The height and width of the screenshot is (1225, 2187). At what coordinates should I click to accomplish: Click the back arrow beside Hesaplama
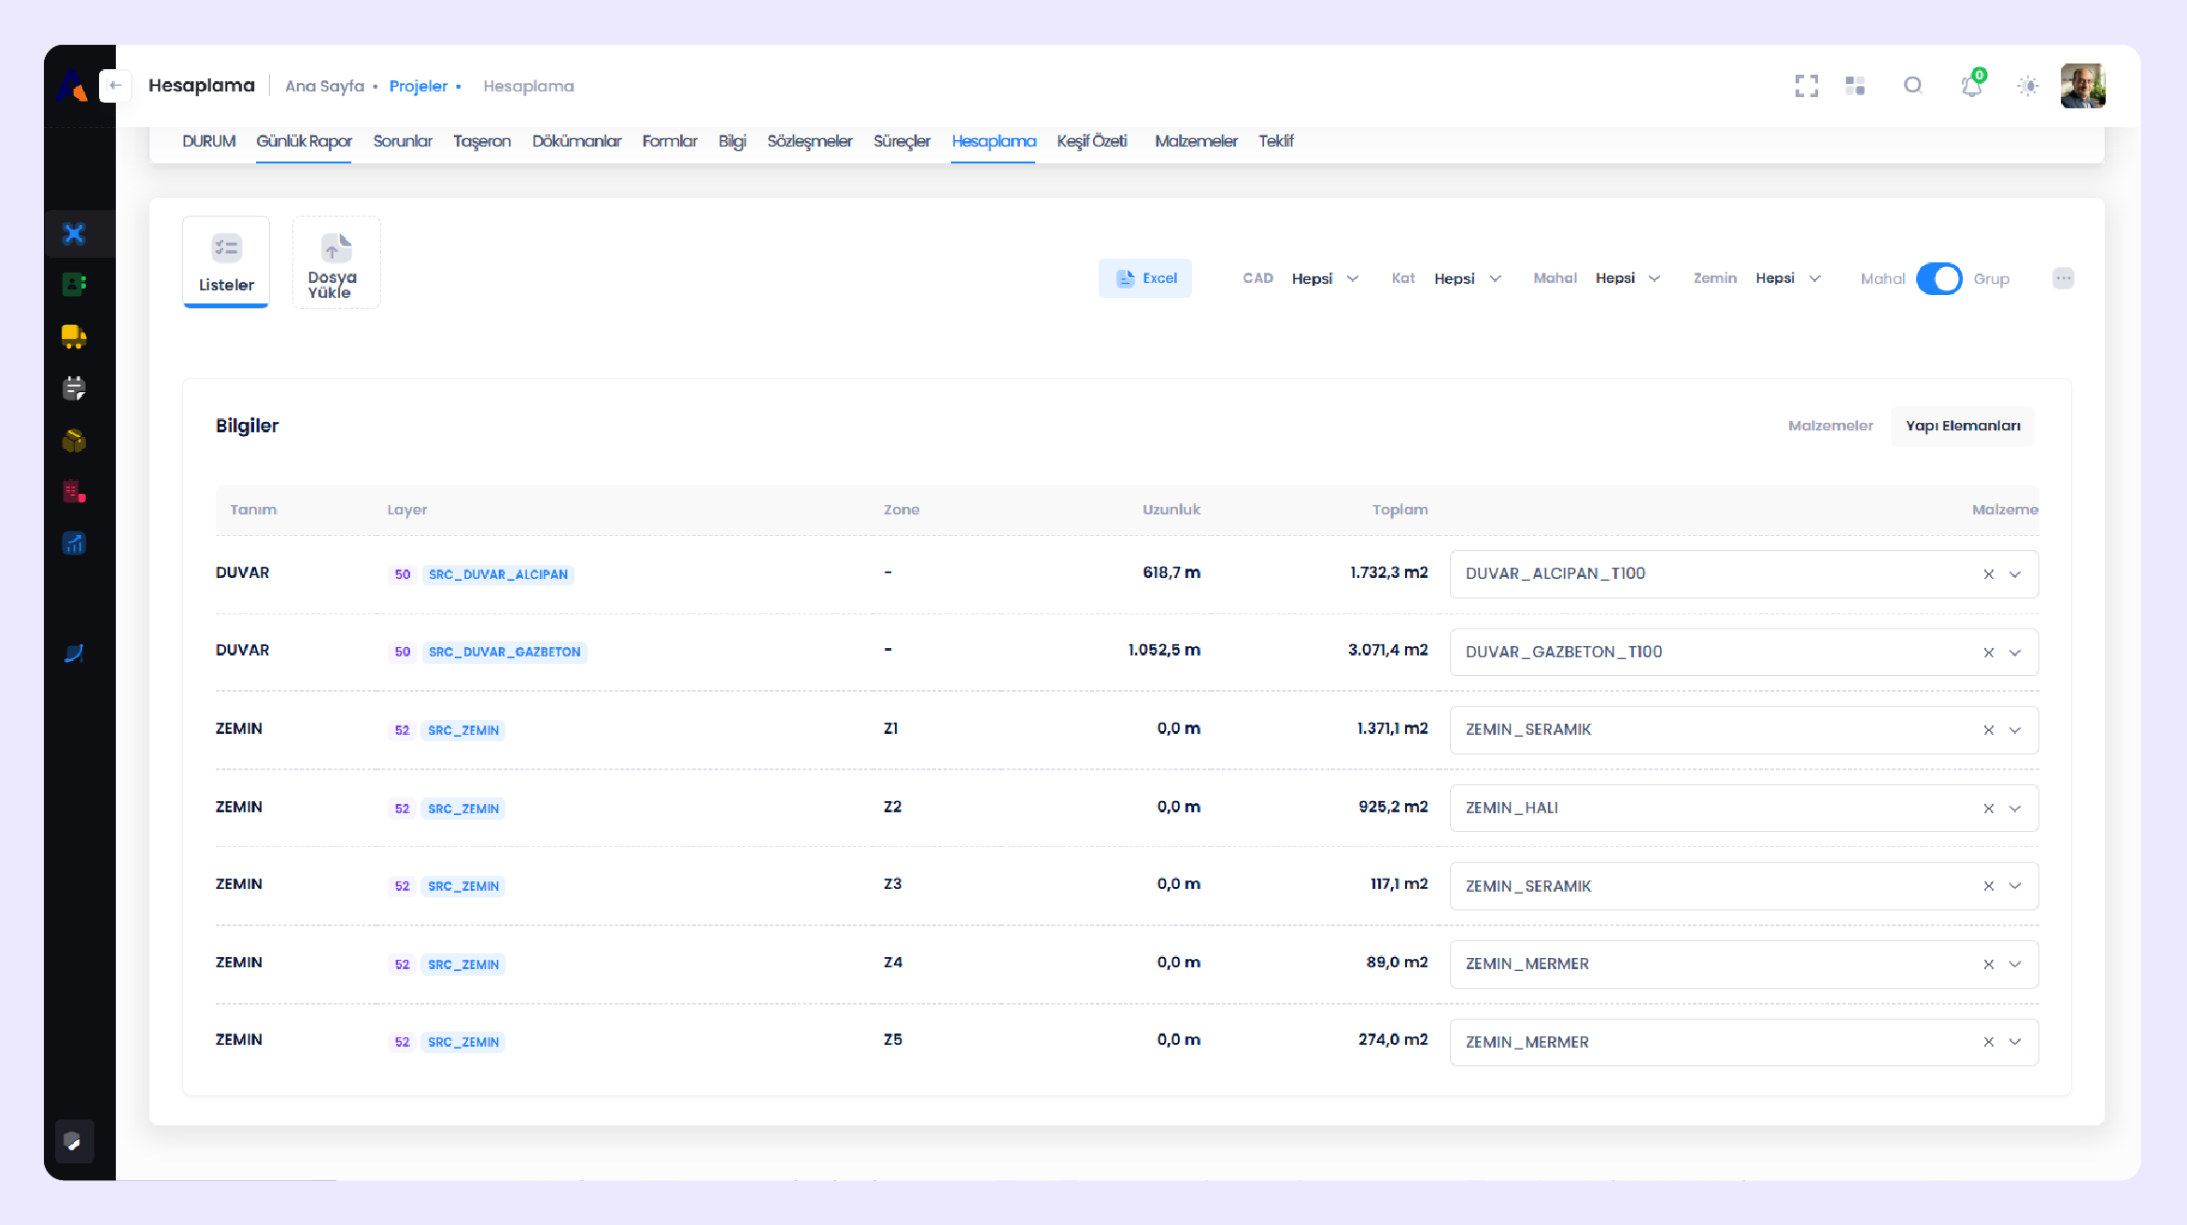(115, 85)
